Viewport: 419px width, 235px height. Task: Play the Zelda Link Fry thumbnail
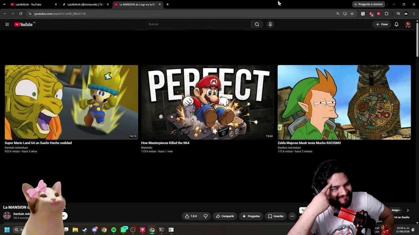point(344,102)
